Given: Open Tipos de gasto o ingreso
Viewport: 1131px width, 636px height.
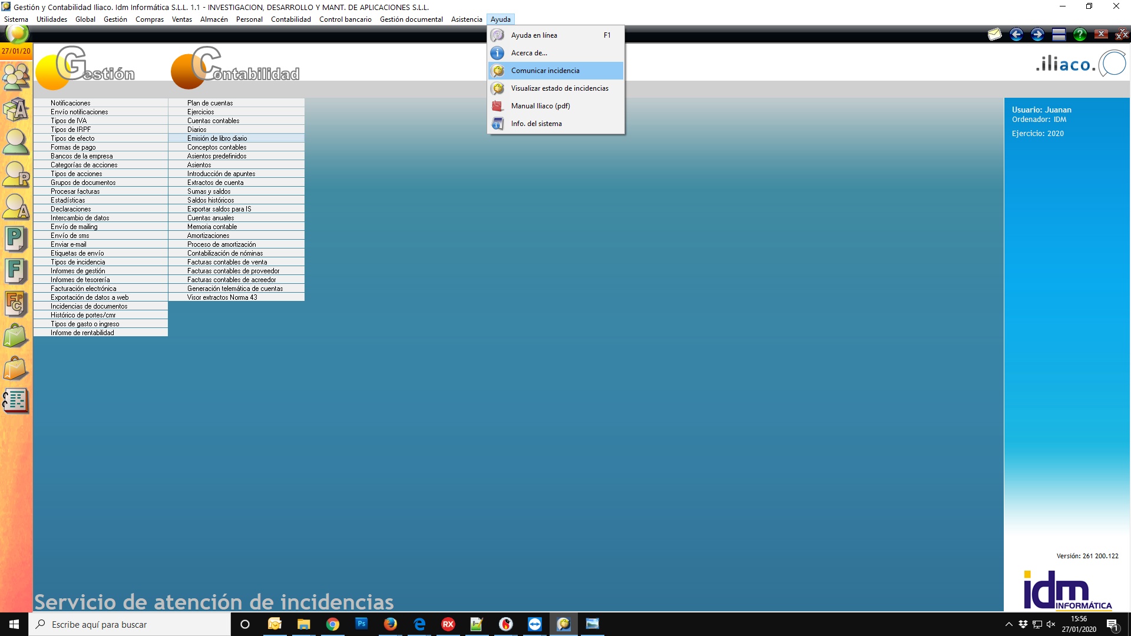Looking at the screenshot, I should pyautogui.click(x=101, y=324).
